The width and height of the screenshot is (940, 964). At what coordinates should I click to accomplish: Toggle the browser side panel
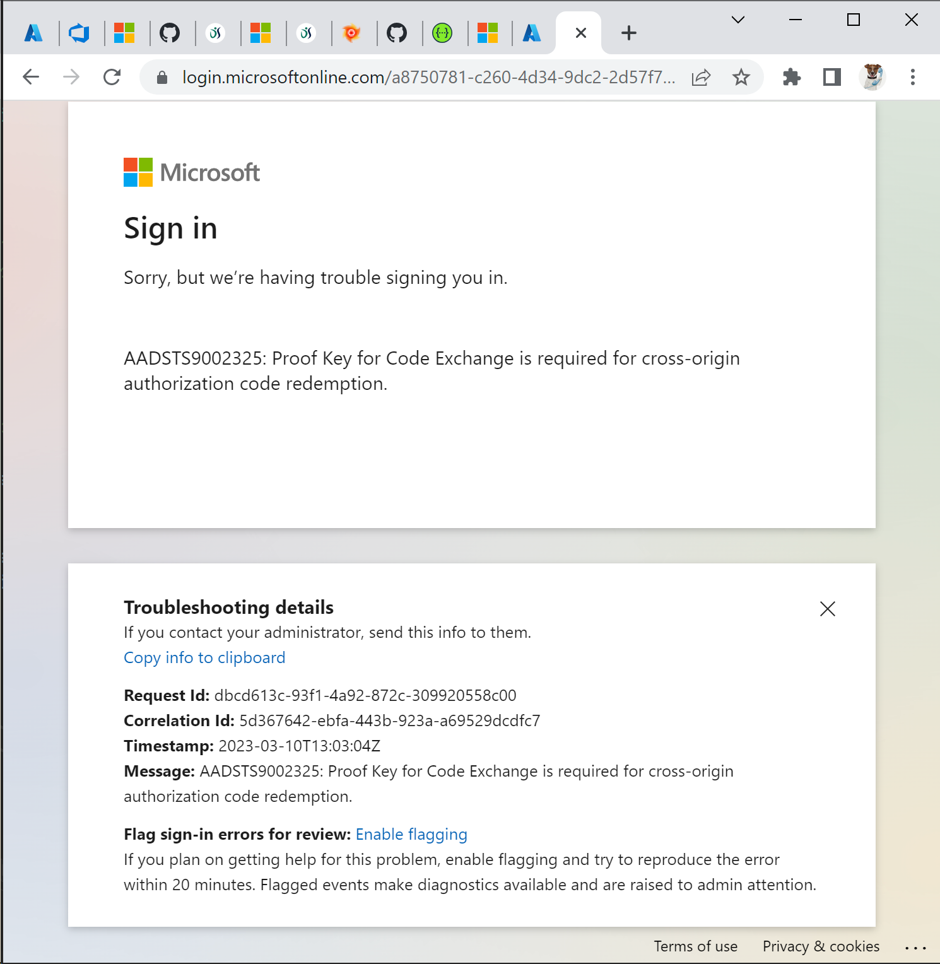(x=831, y=77)
